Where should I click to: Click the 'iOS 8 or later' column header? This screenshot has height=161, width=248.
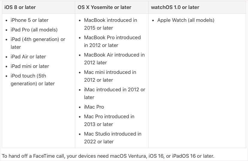coord(20,7)
